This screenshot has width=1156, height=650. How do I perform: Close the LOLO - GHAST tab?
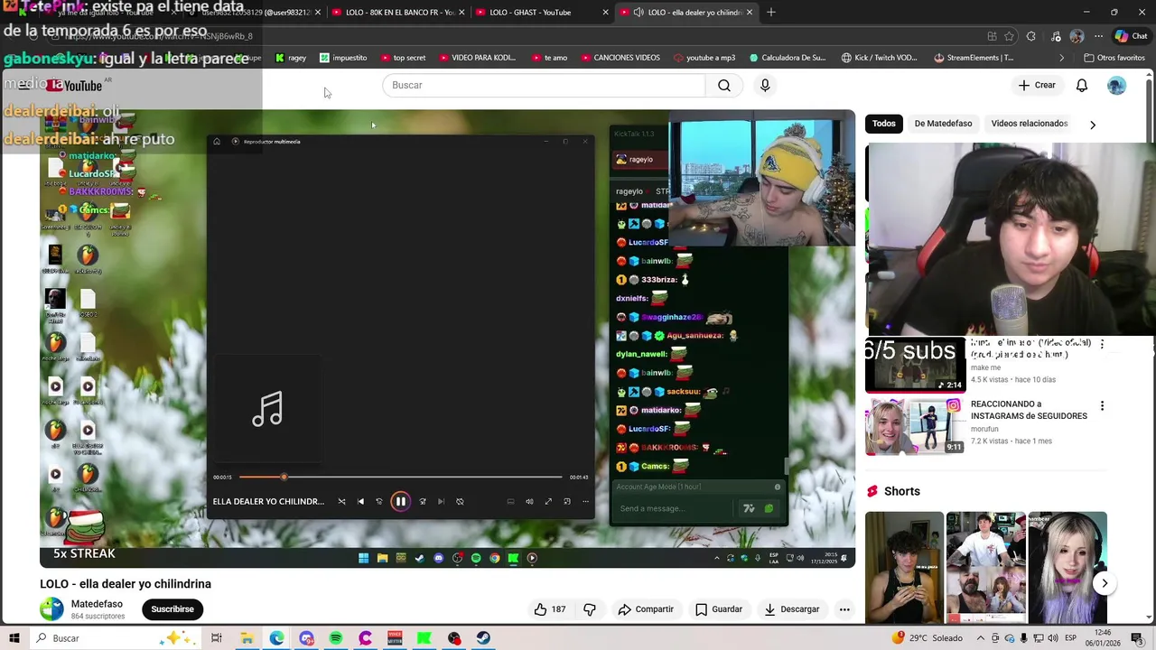click(x=605, y=13)
